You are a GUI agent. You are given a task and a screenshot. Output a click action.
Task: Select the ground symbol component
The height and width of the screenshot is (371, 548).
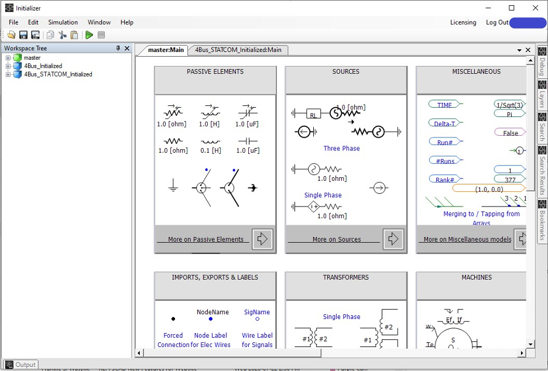173,185
